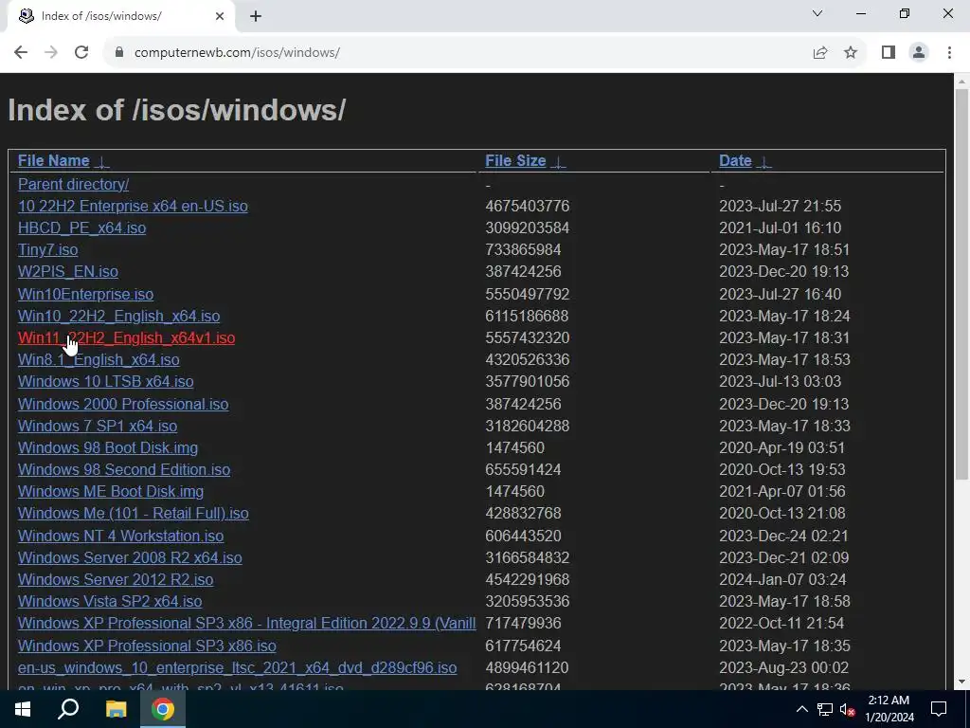Screen dimensions: 970x728
Task: Click Windows Server 2008 R2 x64.iso
Action: click(x=130, y=557)
